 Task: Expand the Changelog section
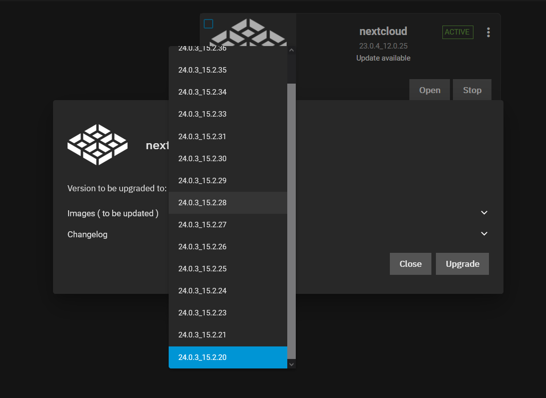[x=484, y=234]
